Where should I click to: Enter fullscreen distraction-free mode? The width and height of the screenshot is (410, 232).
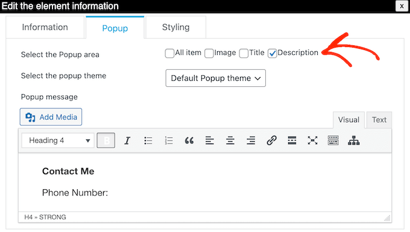[x=312, y=140]
